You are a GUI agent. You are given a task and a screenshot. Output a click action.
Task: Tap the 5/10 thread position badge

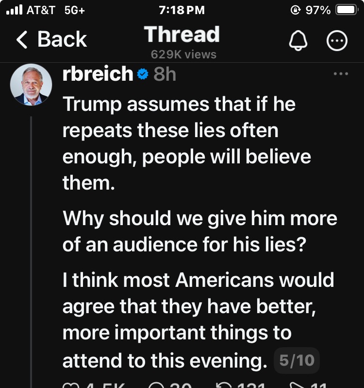pyautogui.click(x=297, y=360)
